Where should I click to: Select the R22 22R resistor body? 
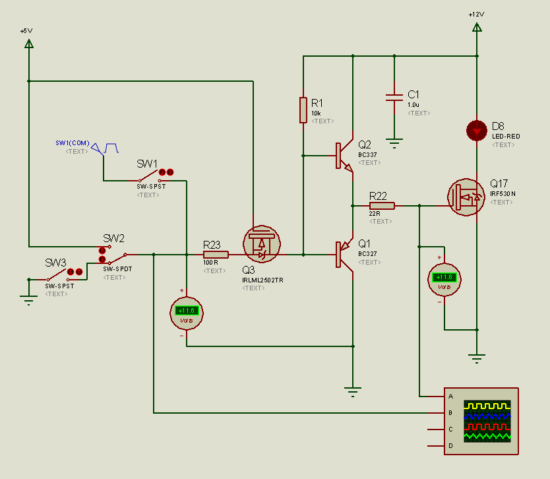382,206
